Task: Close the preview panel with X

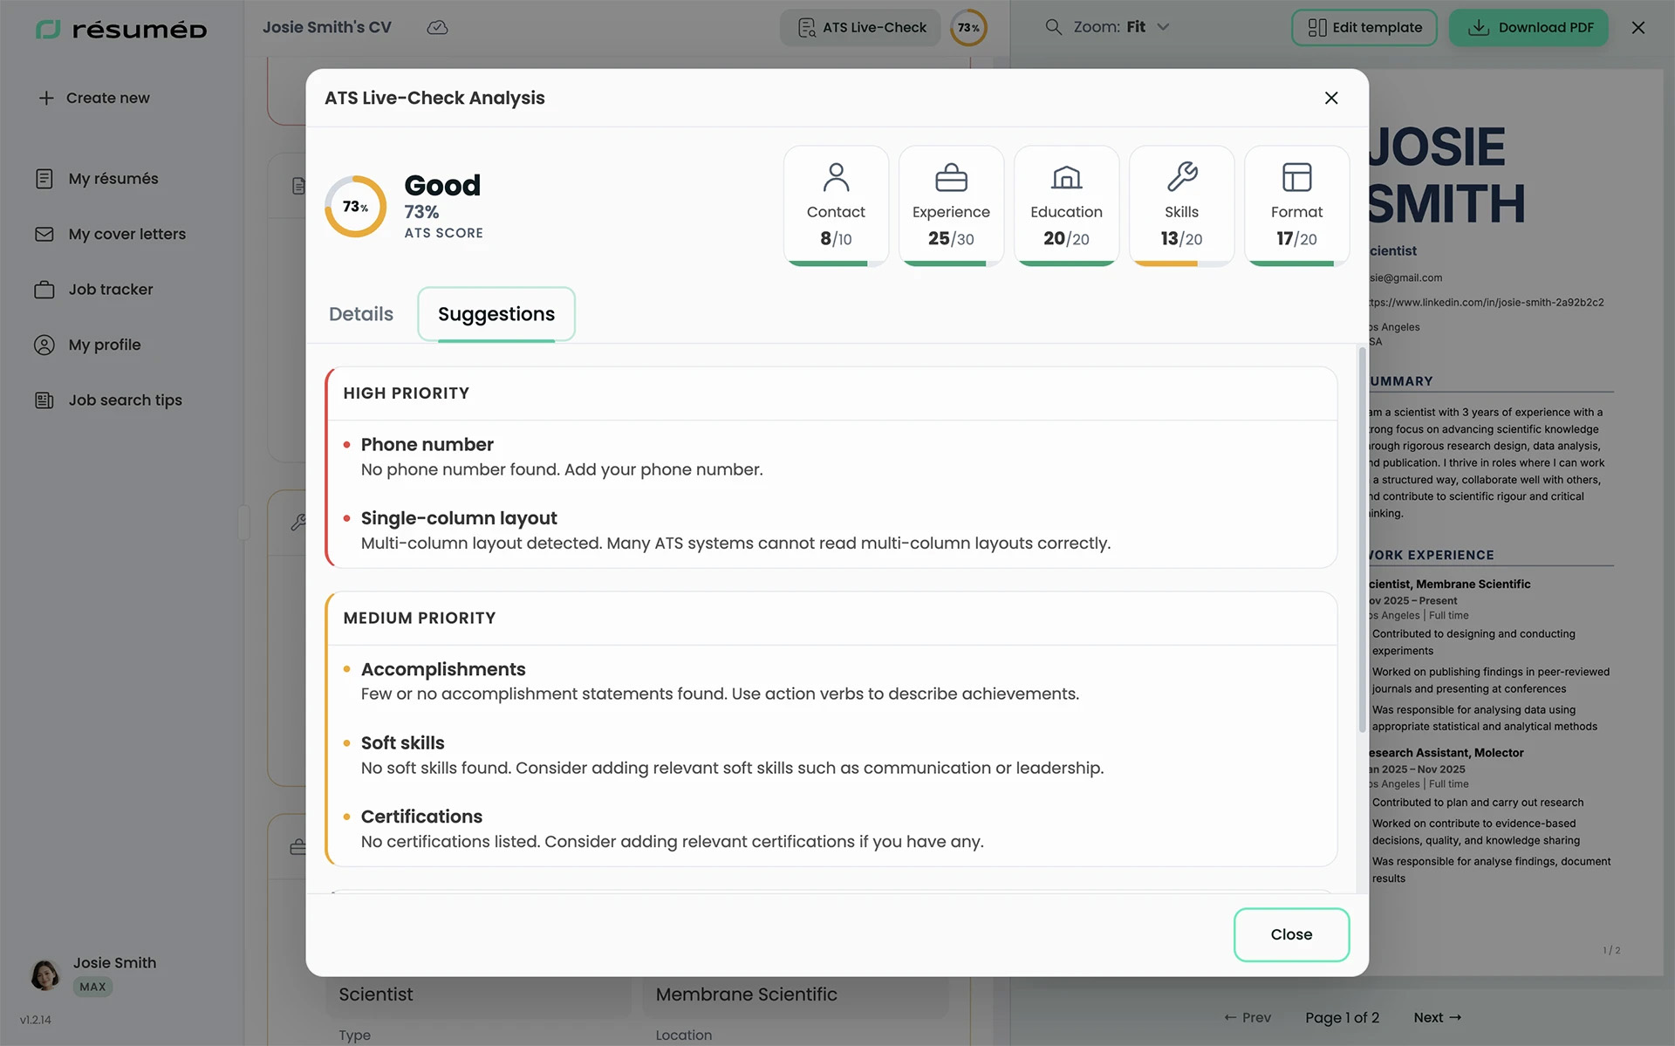Action: click(x=1638, y=28)
